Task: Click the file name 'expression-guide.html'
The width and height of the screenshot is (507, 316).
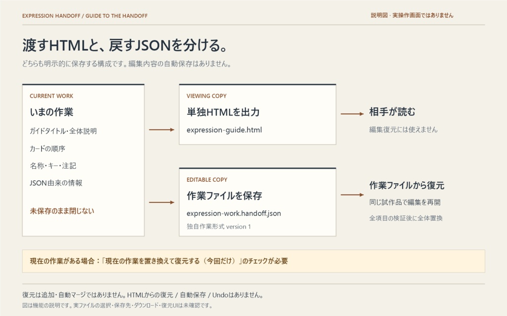Action: pyautogui.click(x=224, y=130)
